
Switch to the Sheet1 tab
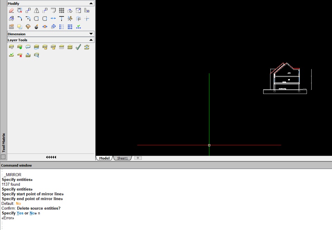(x=122, y=158)
